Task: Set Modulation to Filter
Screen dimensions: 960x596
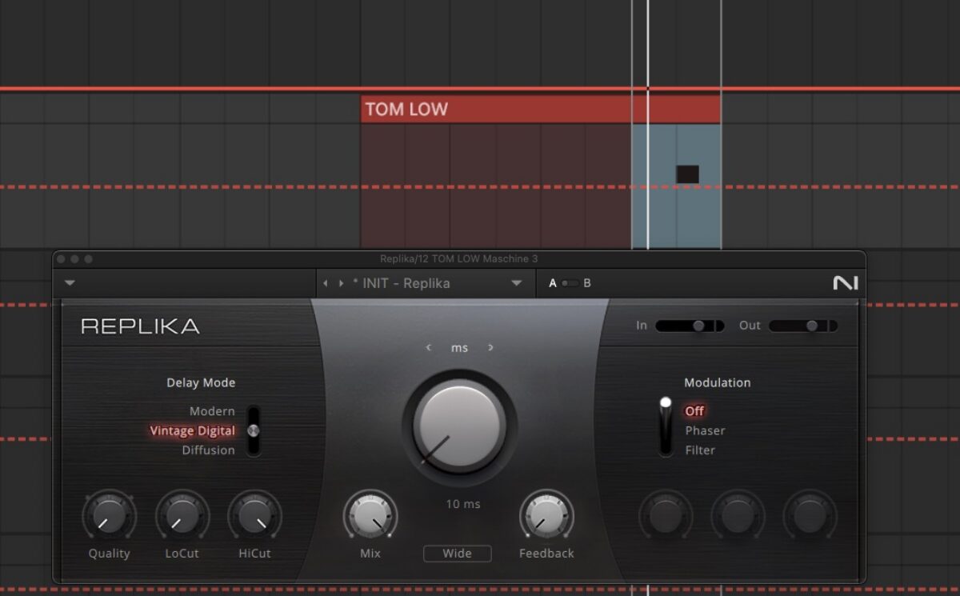Action: (700, 450)
